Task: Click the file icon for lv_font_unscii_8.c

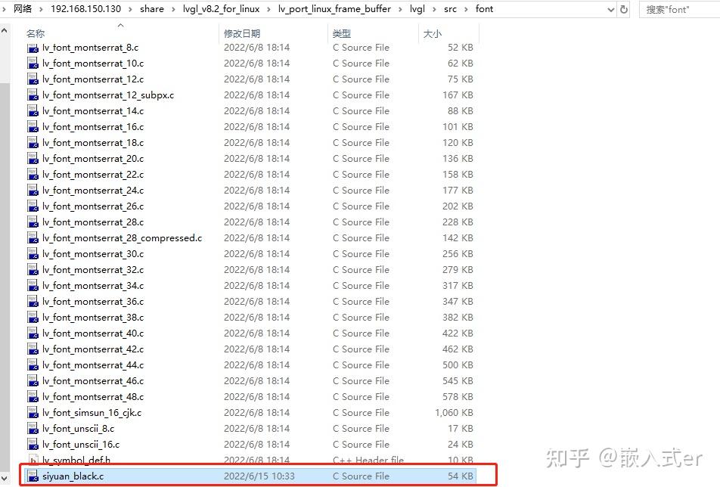Action: tap(33, 428)
